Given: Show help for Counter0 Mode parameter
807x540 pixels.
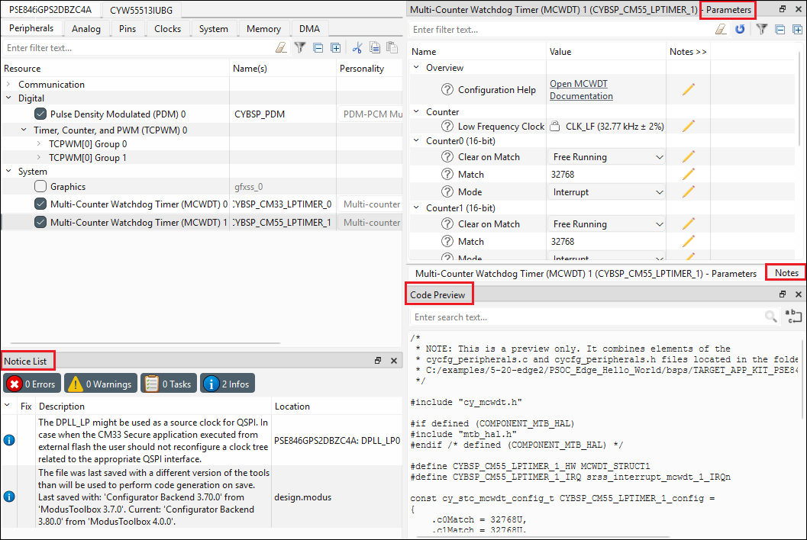Looking at the screenshot, I should pyautogui.click(x=447, y=192).
